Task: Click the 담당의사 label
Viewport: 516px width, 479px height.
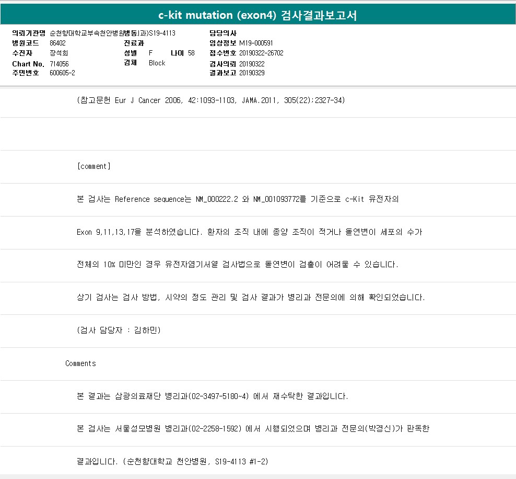Action: (223, 33)
